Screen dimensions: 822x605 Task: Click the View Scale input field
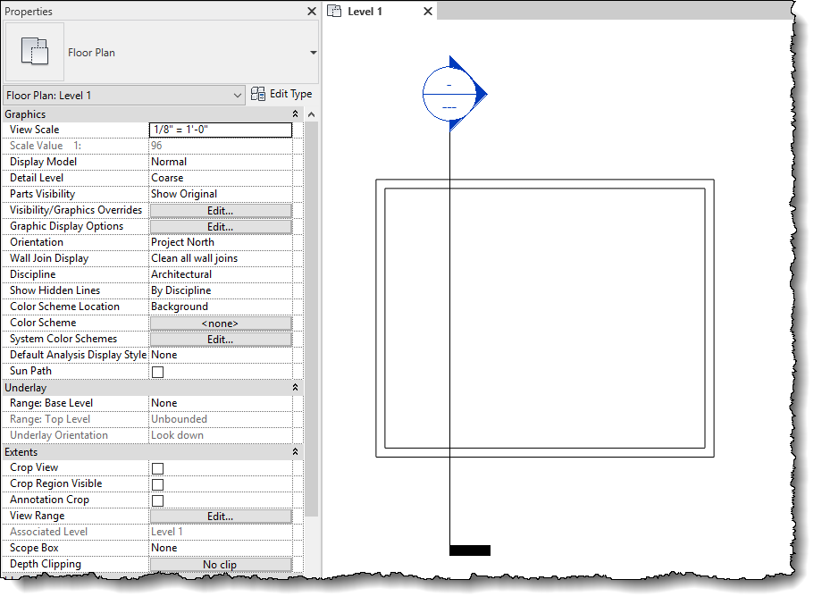[220, 130]
